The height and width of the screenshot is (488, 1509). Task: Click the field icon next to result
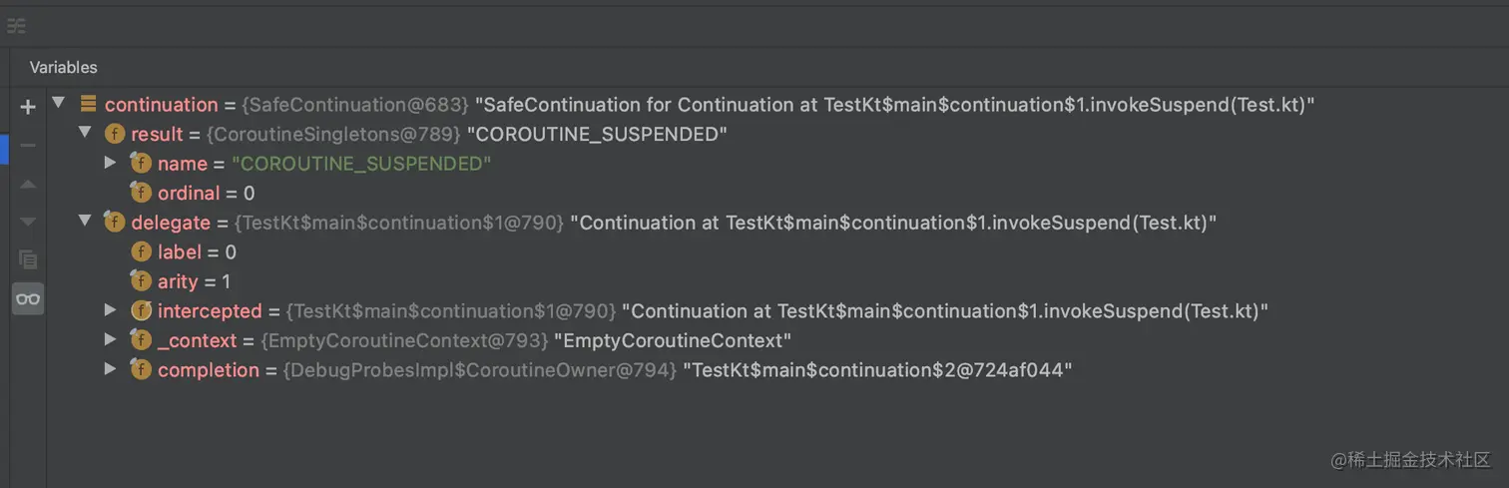tap(115, 134)
